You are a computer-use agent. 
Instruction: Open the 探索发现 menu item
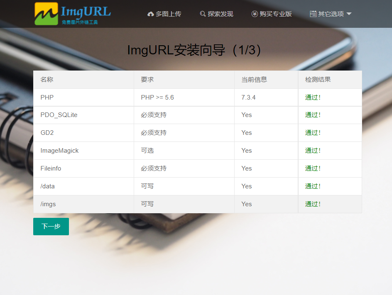tap(216, 14)
